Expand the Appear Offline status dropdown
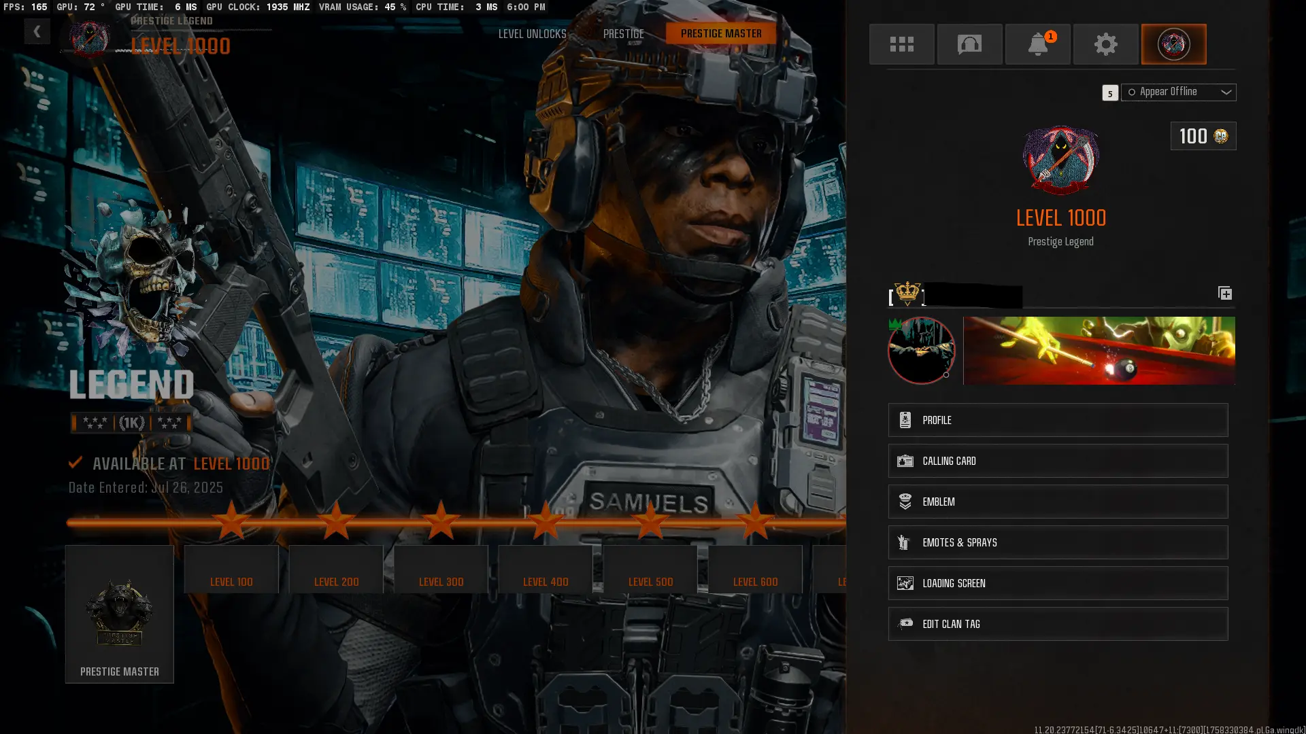This screenshot has height=734, width=1306. pyautogui.click(x=1178, y=92)
